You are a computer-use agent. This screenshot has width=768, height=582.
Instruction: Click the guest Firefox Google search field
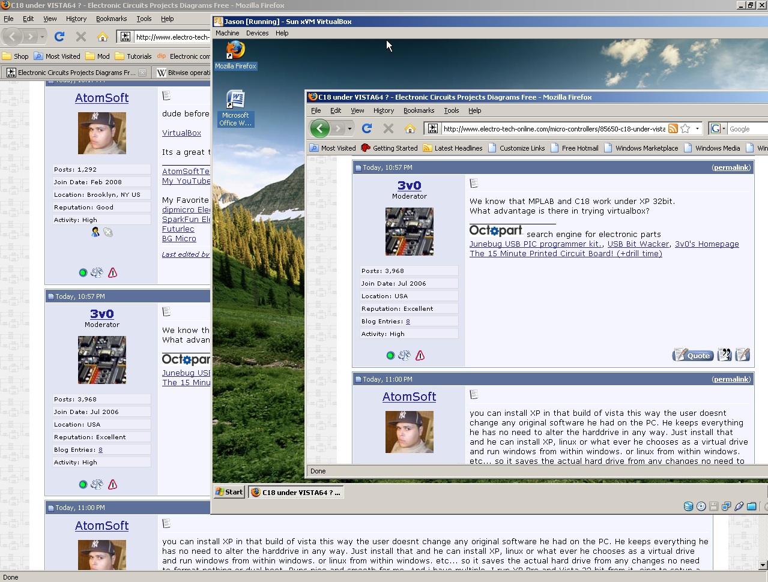748,128
